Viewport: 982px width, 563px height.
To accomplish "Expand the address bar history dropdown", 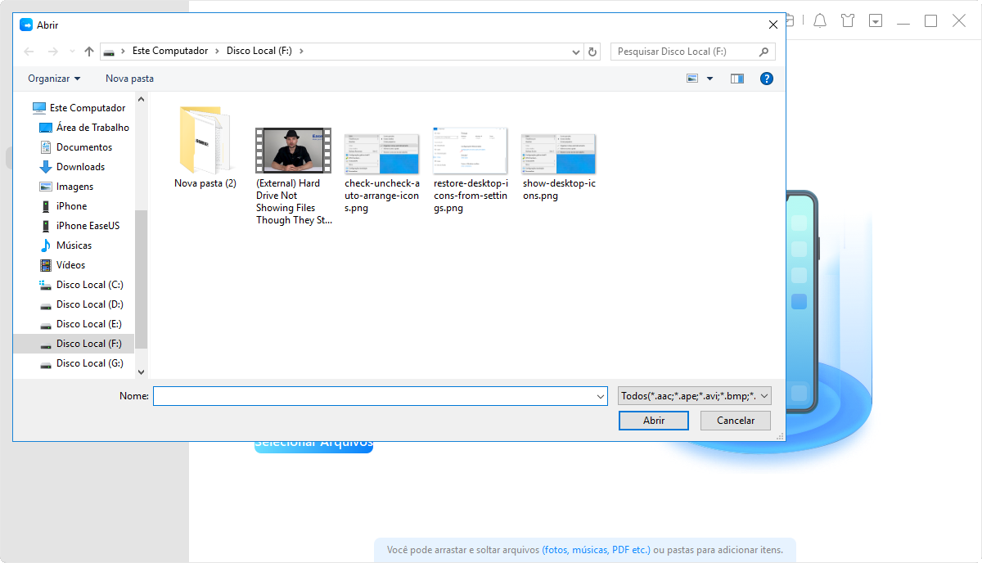I will (x=577, y=52).
